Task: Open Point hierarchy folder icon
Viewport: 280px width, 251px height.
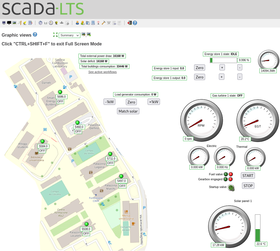Action: pos(88,23)
